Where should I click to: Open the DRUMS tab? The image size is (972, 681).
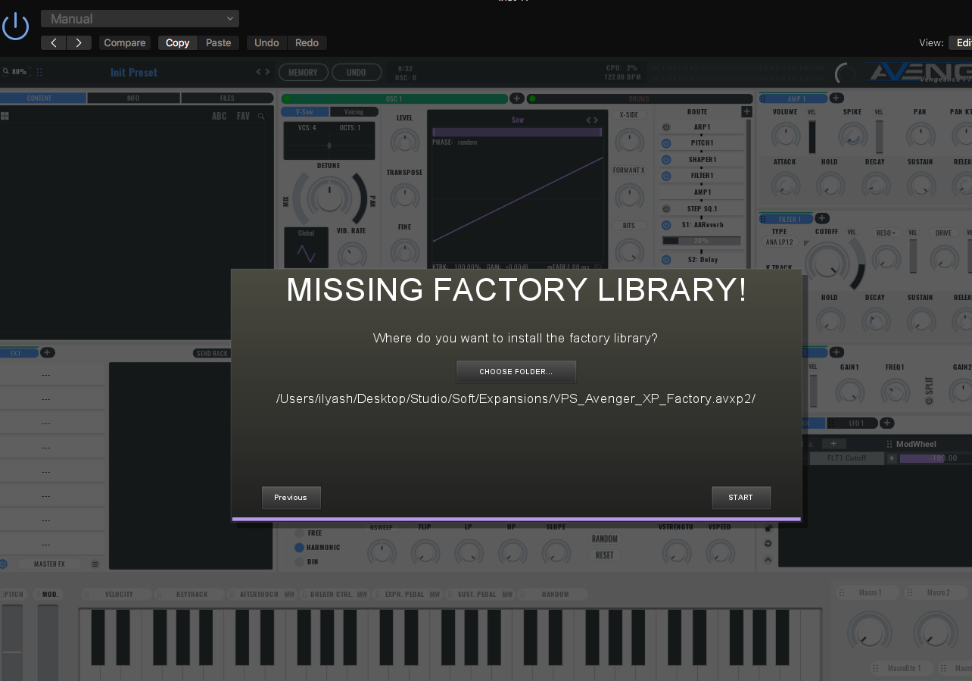click(640, 98)
